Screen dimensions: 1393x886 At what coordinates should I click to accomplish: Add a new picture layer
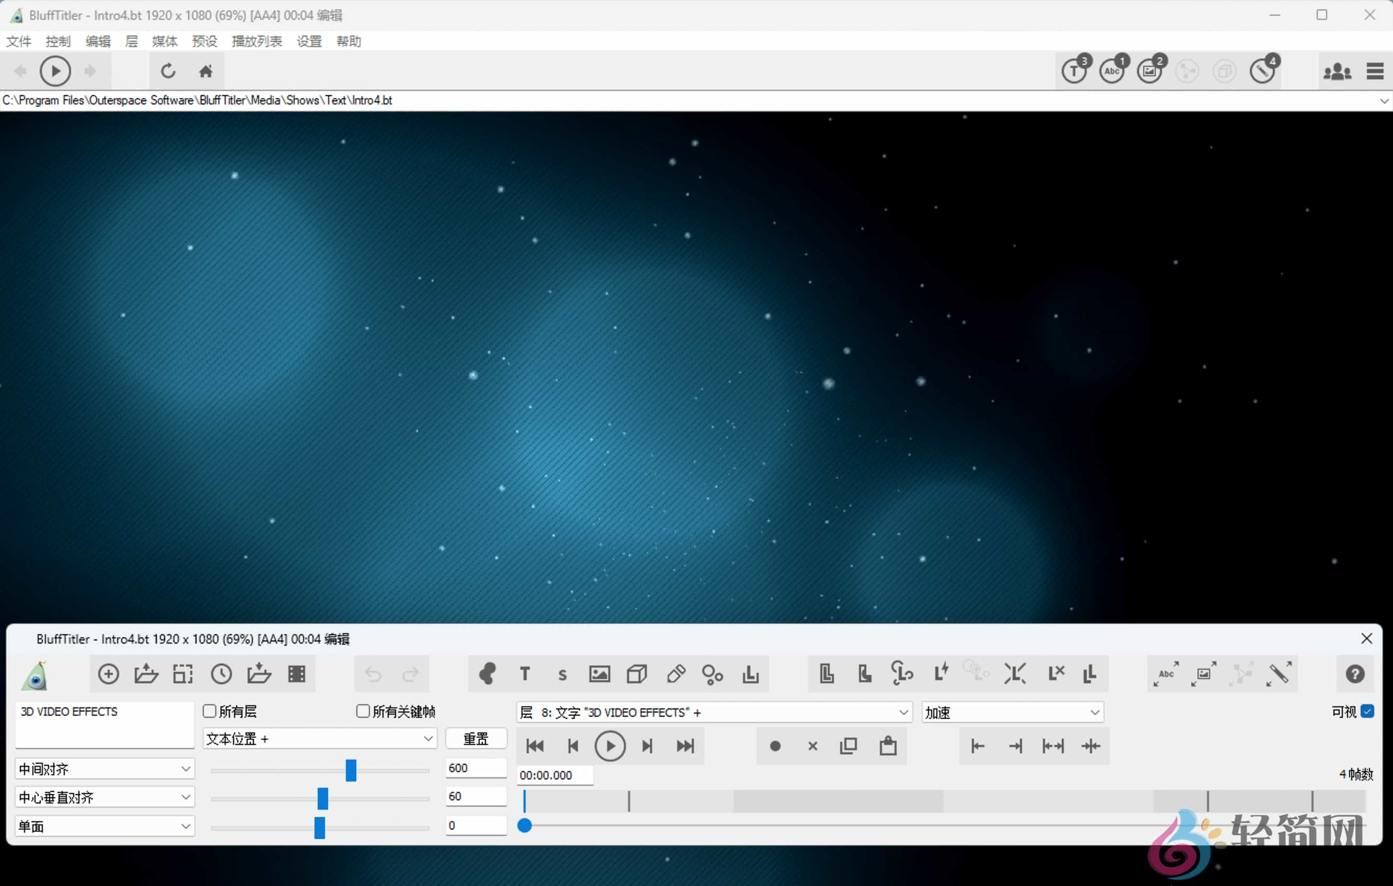[x=599, y=674]
